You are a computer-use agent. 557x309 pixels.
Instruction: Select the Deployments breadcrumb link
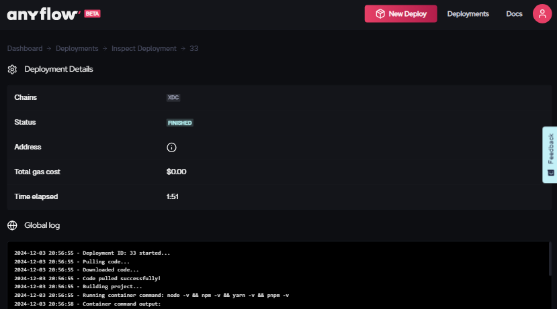[x=77, y=48]
